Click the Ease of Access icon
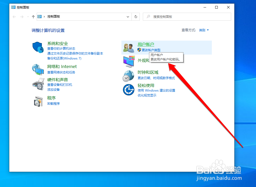The width and height of the screenshot is (256, 187). pyautogui.click(x=129, y=90)
